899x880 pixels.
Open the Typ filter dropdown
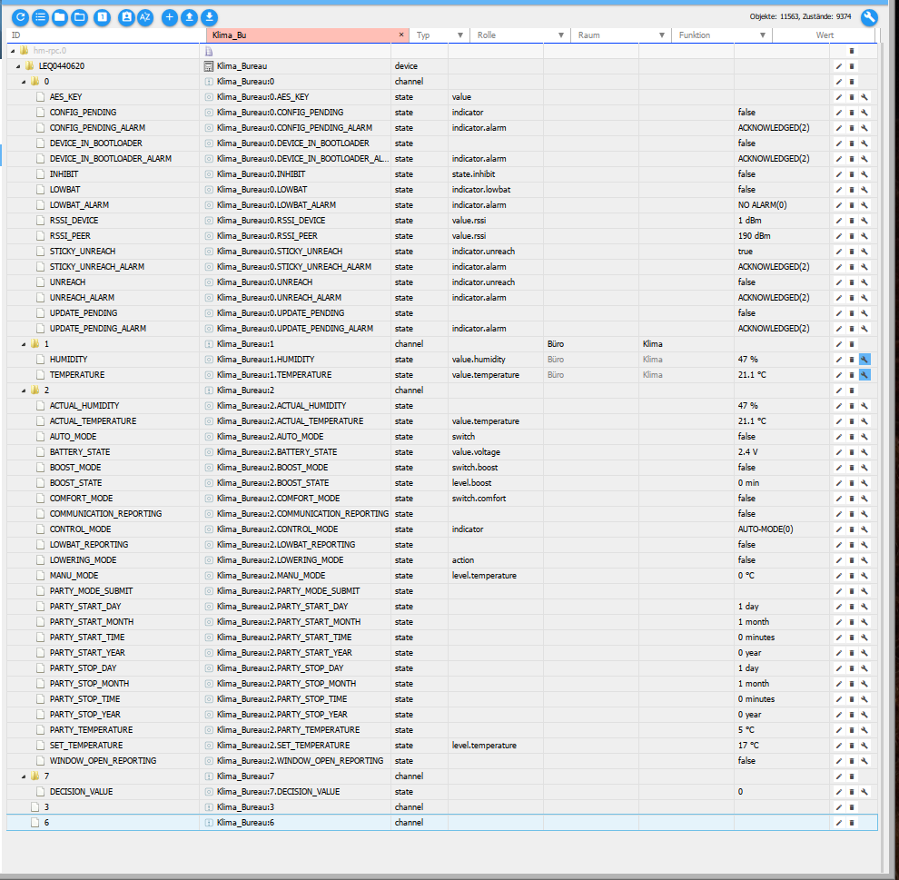click(x=459, y=35)
